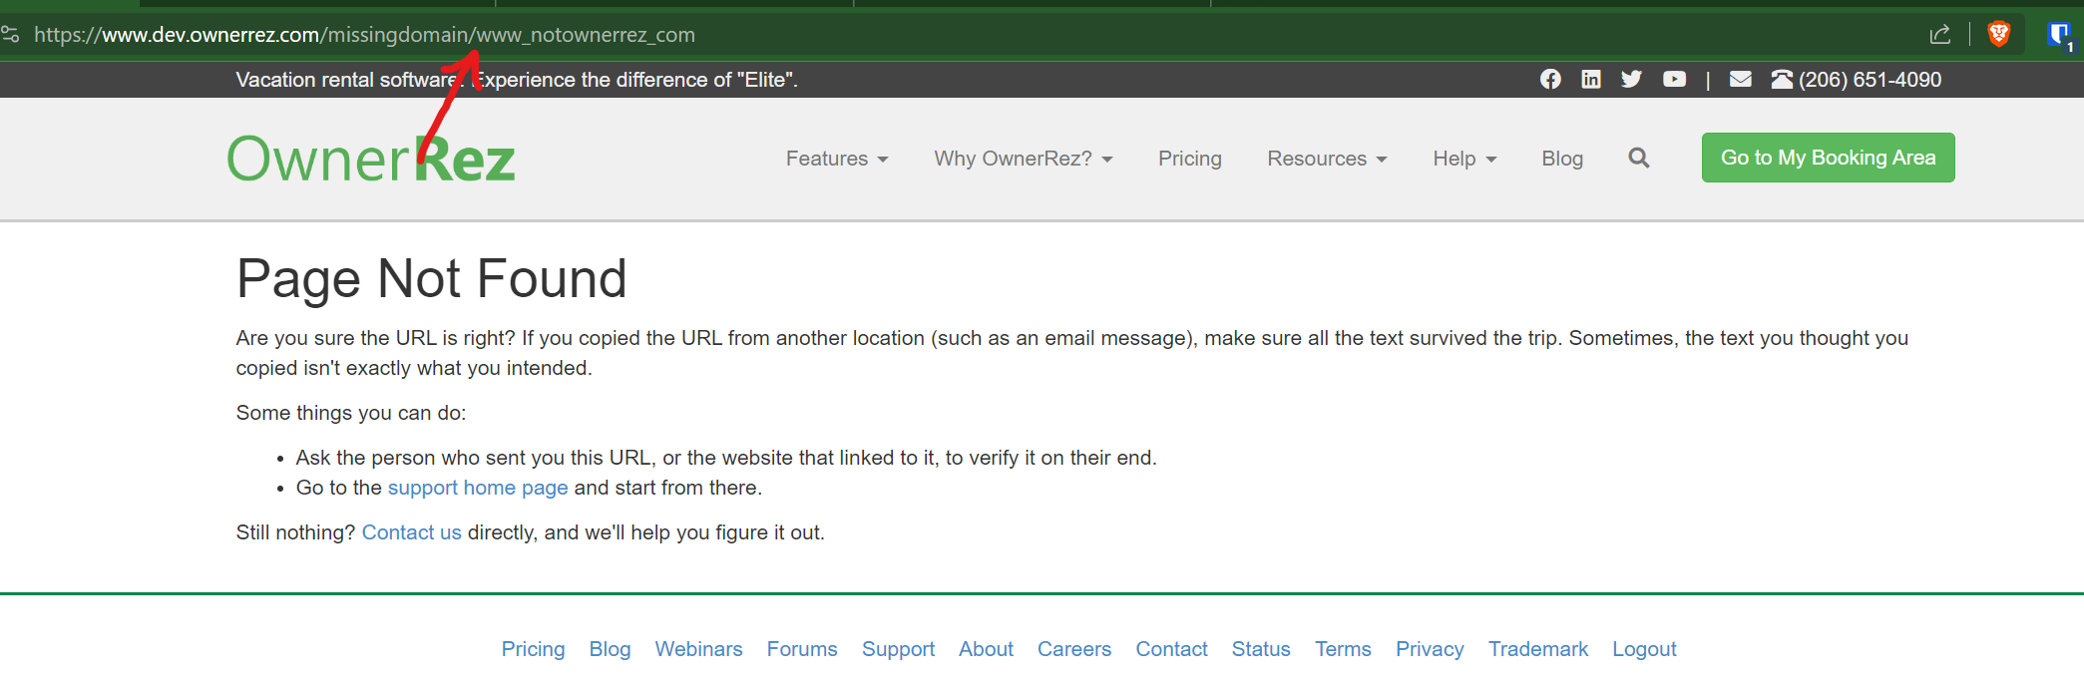Click Go to My Booking Area button
This screenshot has height=692, width=2084.
pyautogui.click(x=1828, y=158)
